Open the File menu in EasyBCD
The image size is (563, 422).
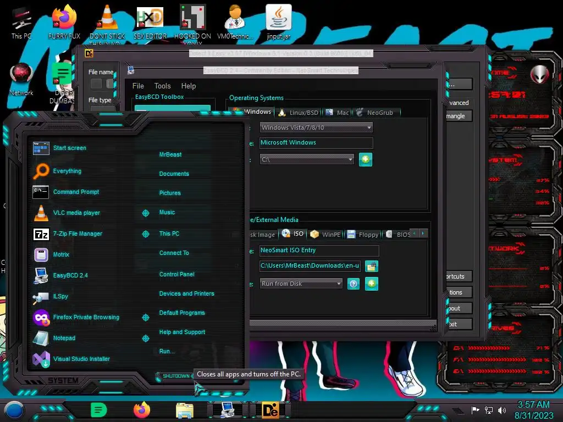(x=138, y=86)
